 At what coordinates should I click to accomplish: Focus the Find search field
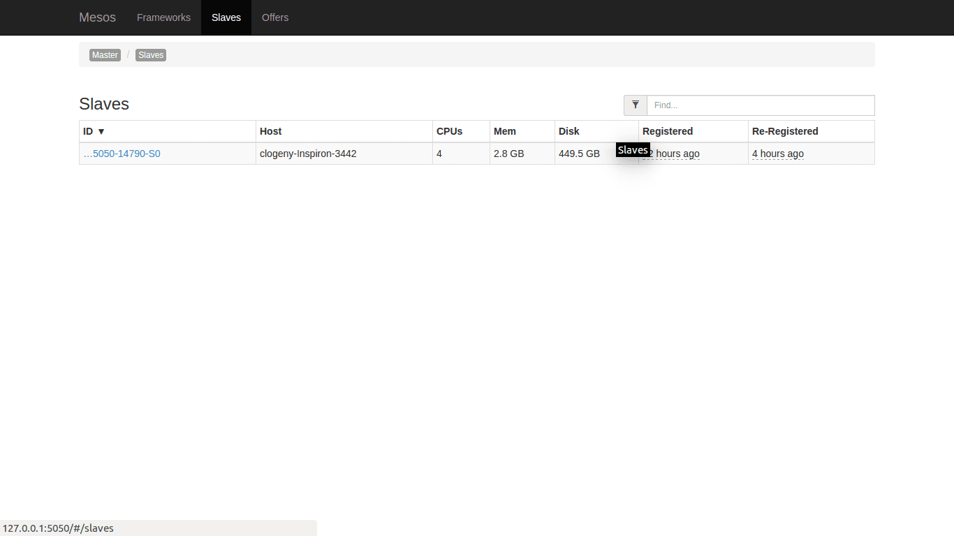click(760, 105)
